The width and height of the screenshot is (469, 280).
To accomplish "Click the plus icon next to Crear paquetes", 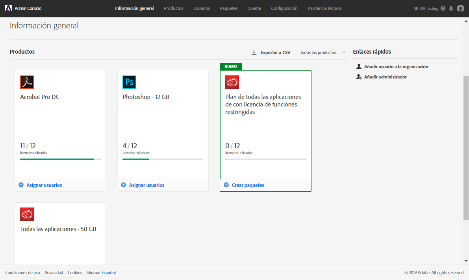I will pos(226,185).
